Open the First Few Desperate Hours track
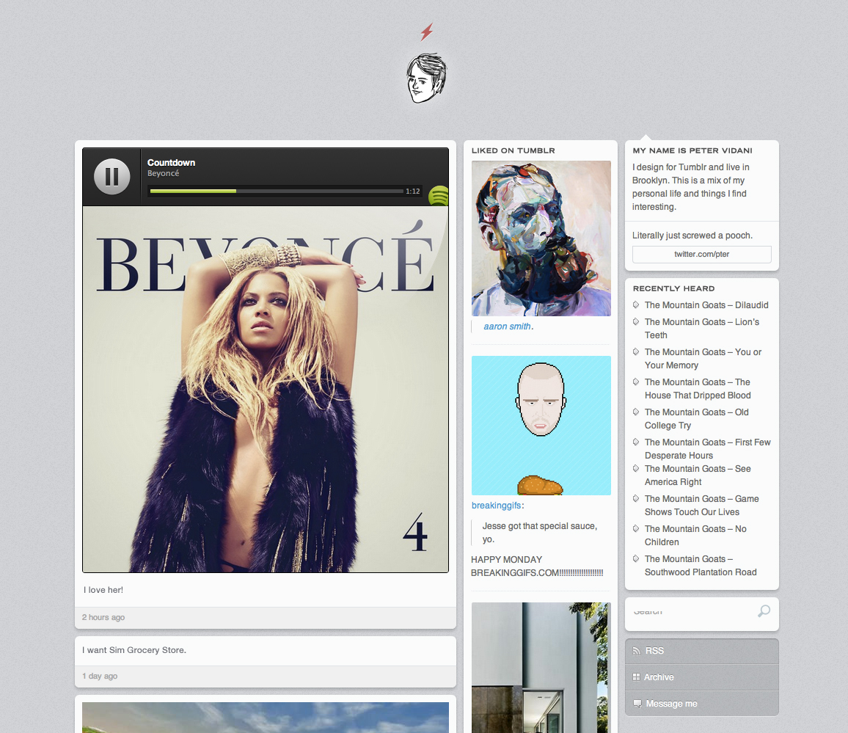Image resolution: width=848 pixels, height=733 pixels. [x=707, y=448]
